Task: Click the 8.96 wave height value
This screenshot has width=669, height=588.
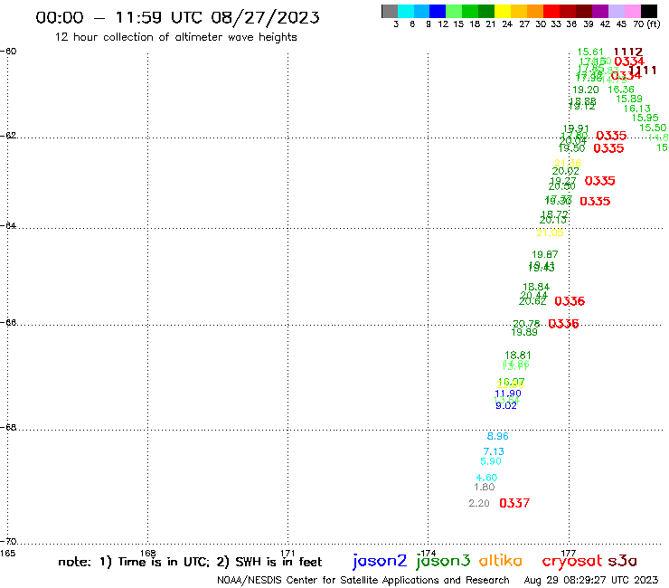Action: pyautogui.click(x=497, y=436)
